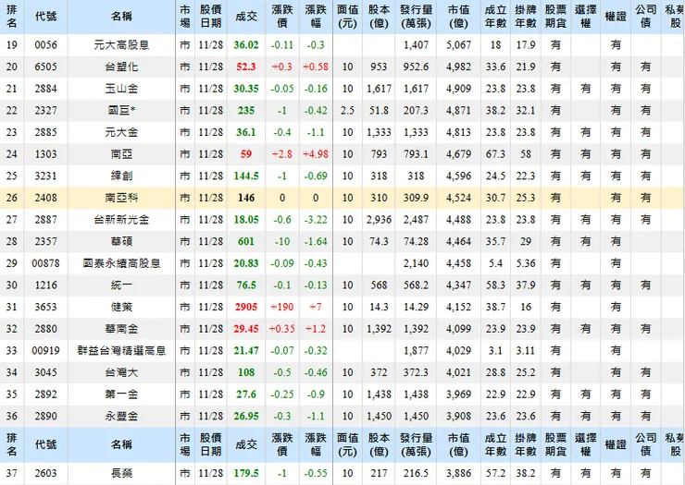
Task: Click the 36.02 closing price
Action: click(x=246, y=45)
